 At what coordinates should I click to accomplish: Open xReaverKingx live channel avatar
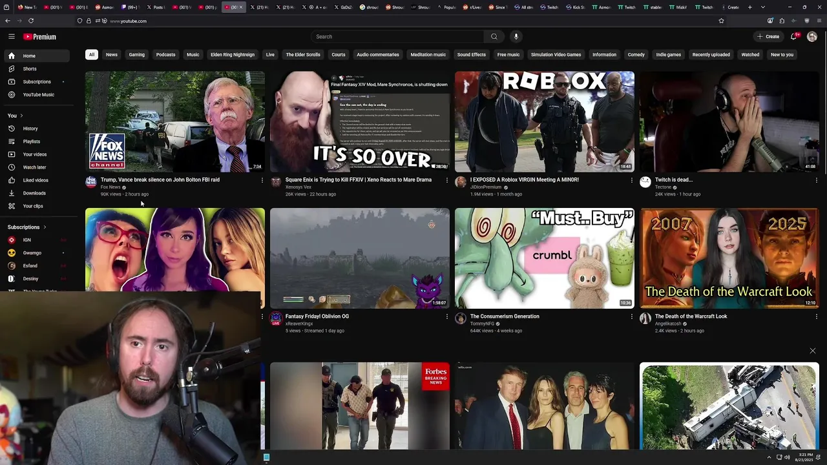point(276,318)
